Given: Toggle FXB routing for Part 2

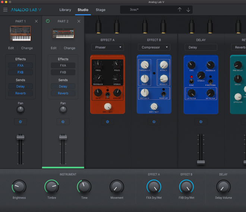Looking at the screenshot, I should pos(63,72).
